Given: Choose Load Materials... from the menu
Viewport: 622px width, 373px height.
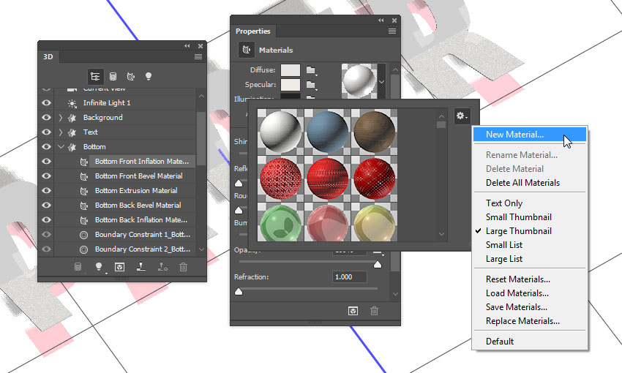Looking at the screenshot, I should 517,293.
